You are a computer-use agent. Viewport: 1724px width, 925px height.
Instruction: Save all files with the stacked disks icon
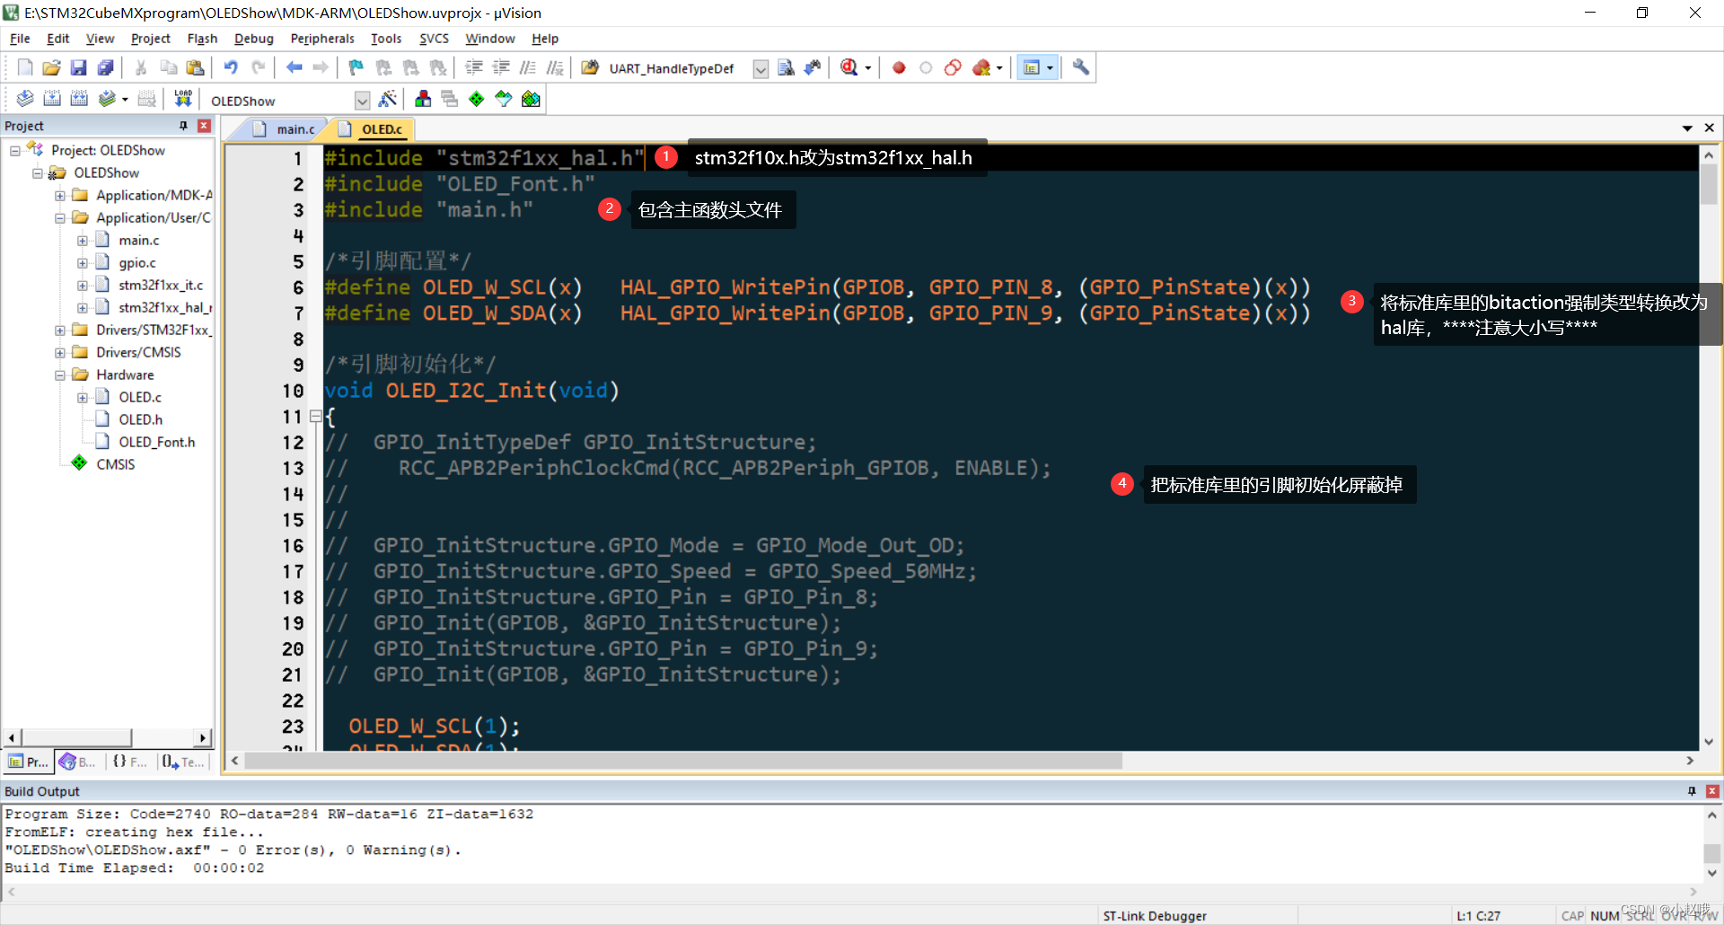[106, 67]
